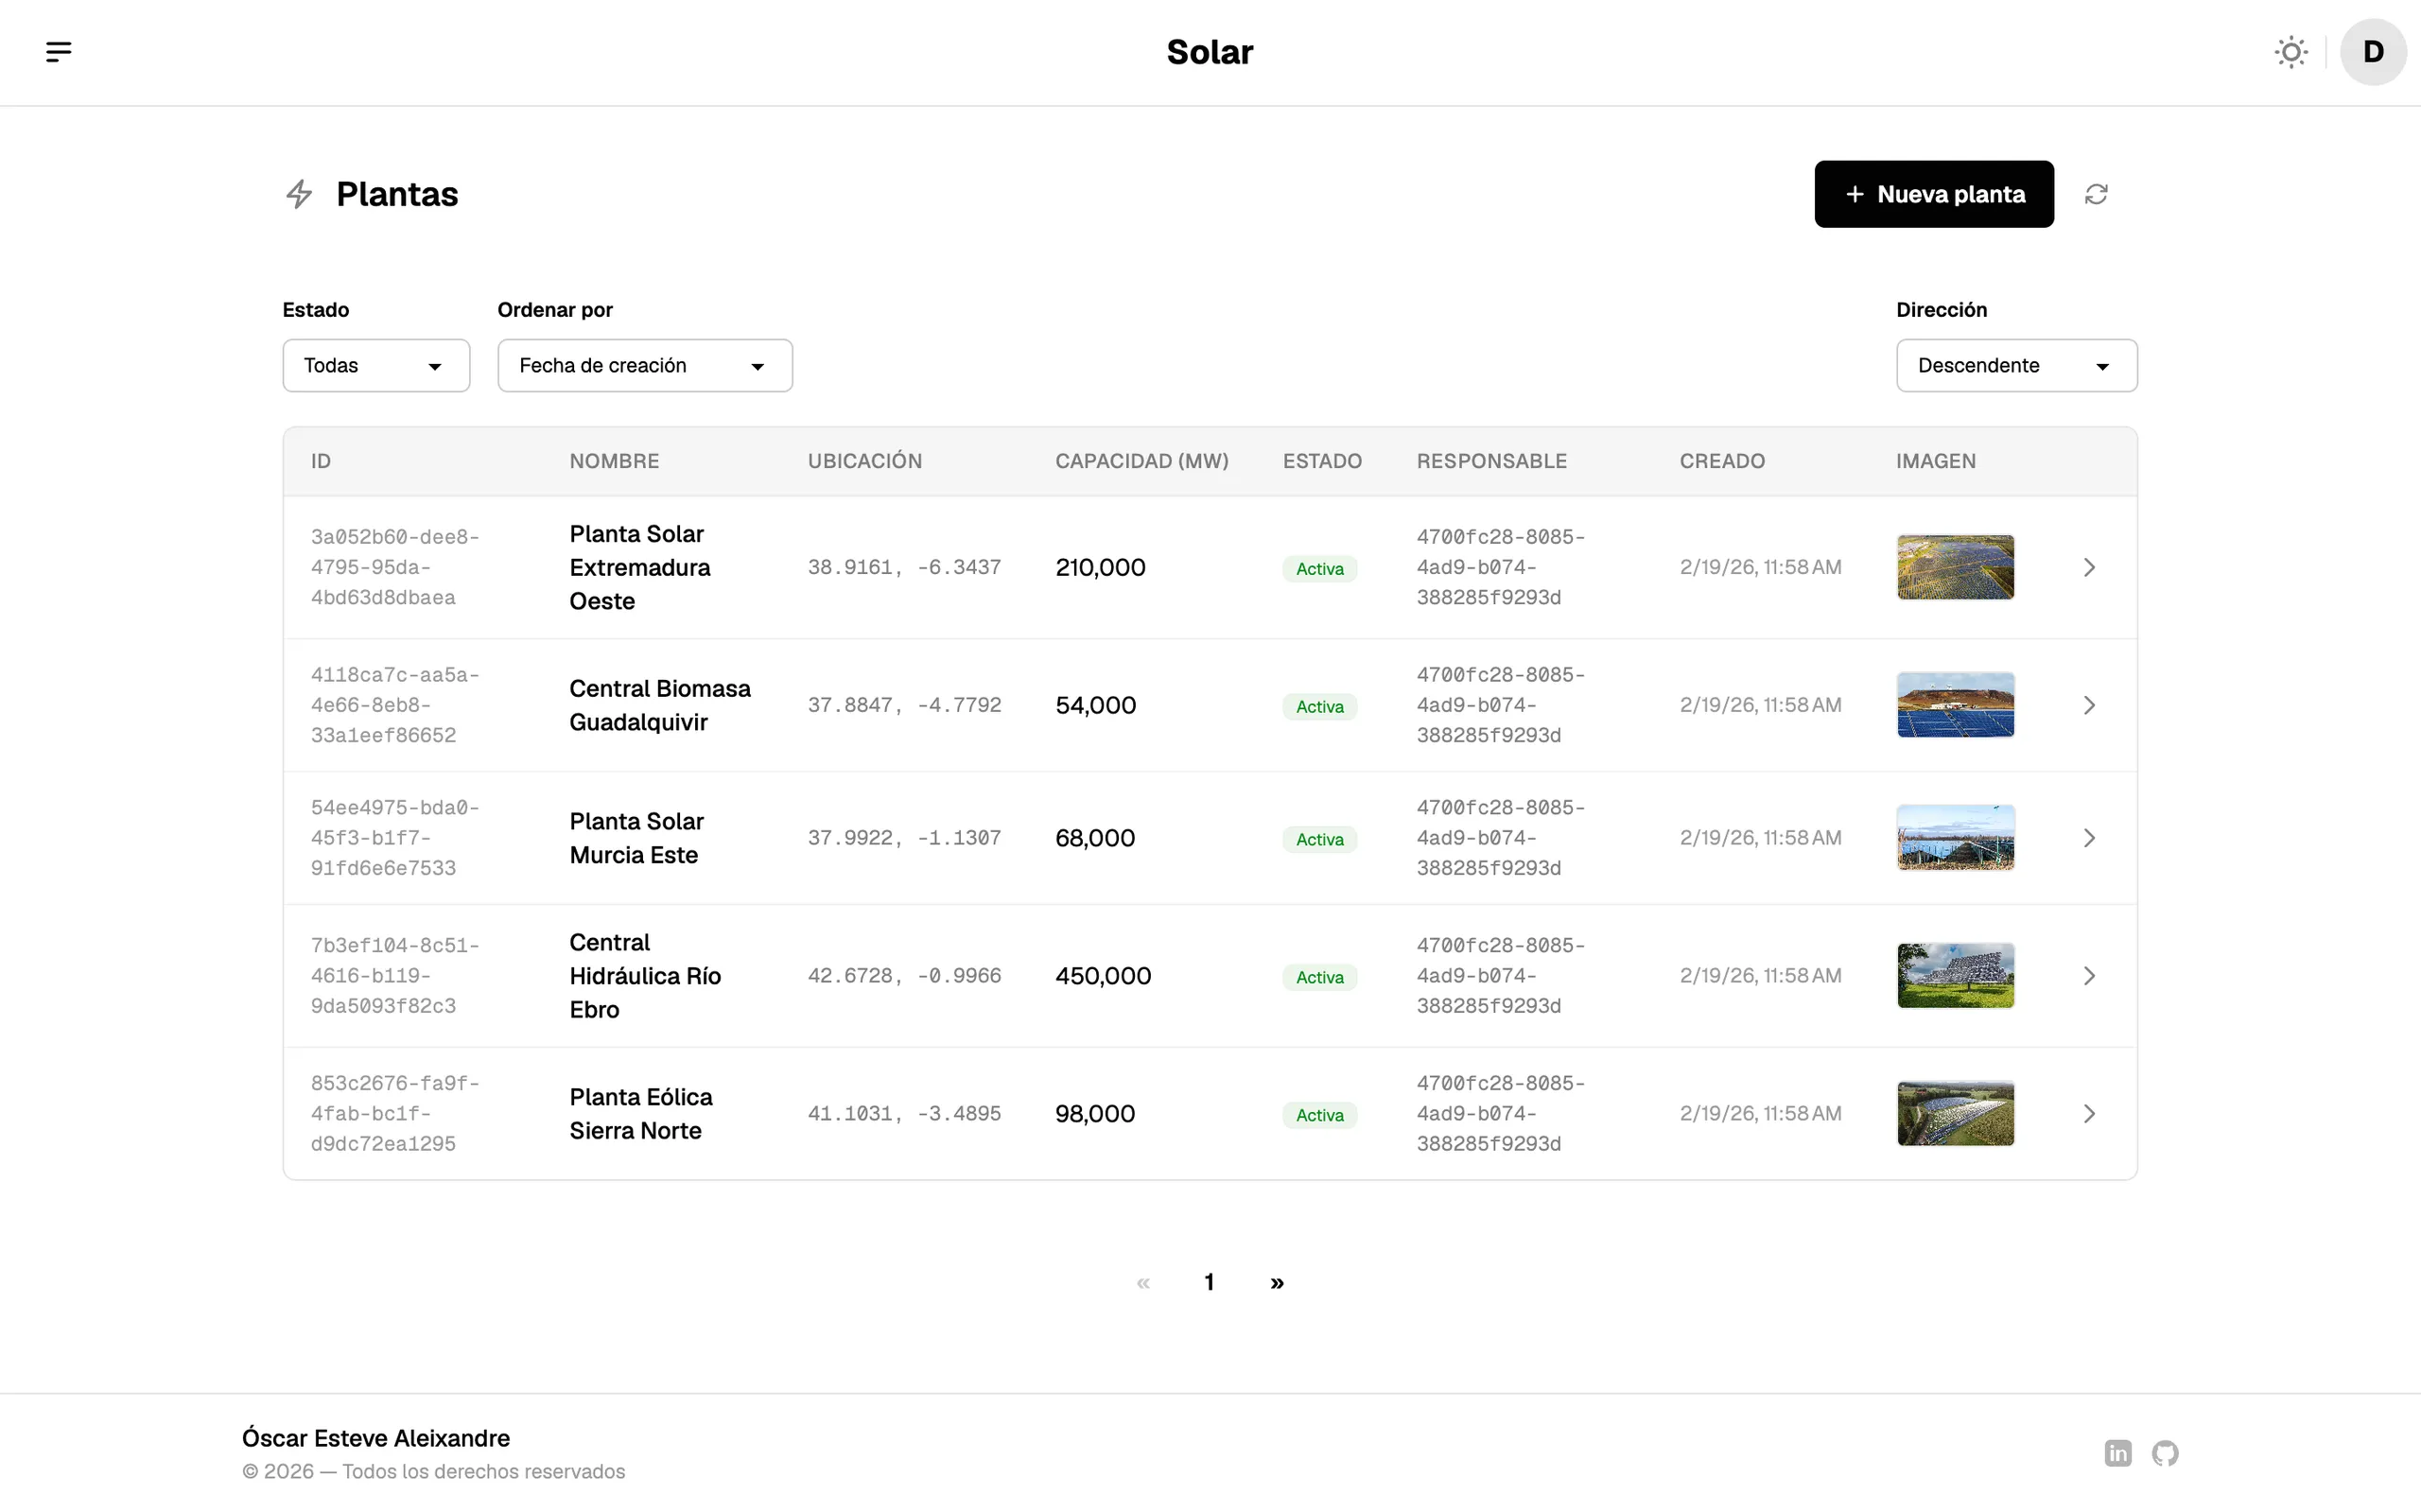Click capacity value 450,000
2421x1512 pixels.
(x=1103, y=976)
